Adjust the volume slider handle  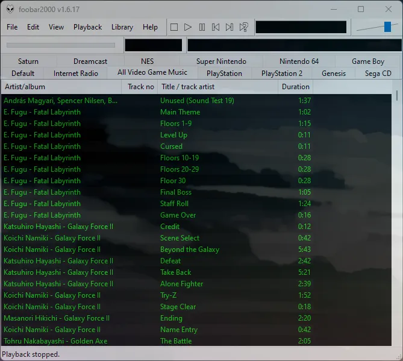387,27
